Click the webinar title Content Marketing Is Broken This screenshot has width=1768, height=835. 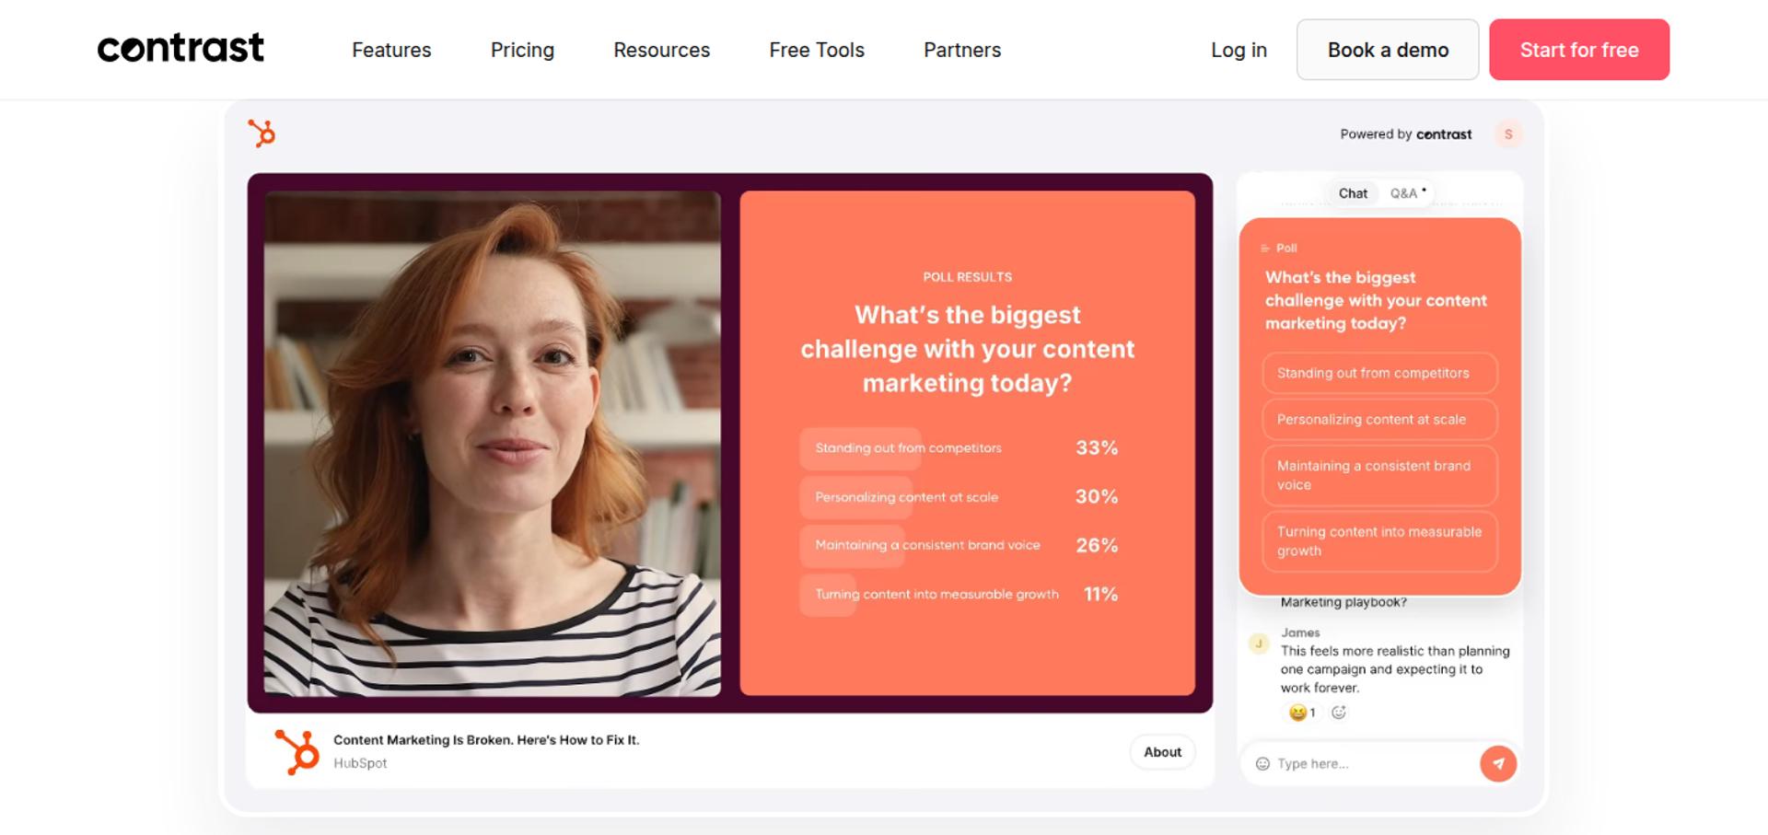(x=486, y=740)
